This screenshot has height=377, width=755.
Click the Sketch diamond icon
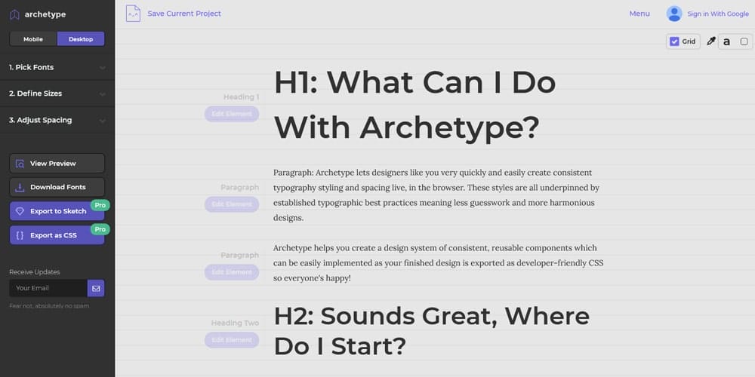point(20,211)
